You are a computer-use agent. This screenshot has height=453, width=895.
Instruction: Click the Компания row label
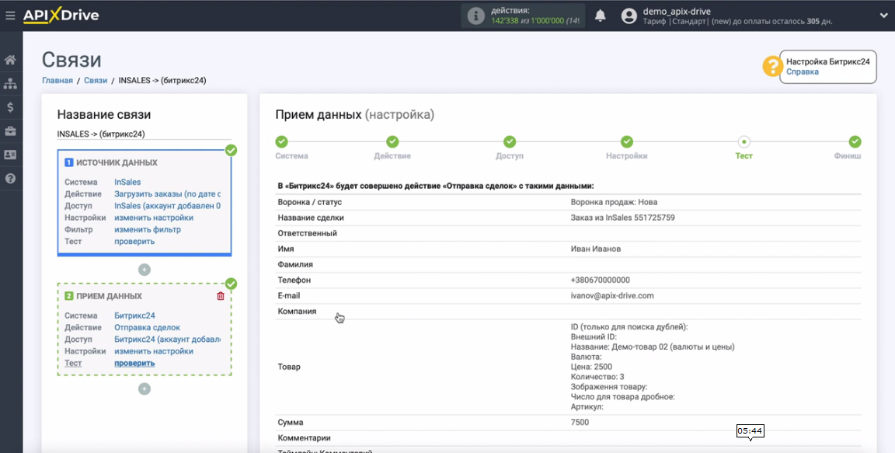pyautogui.click(x=297, y=311)
